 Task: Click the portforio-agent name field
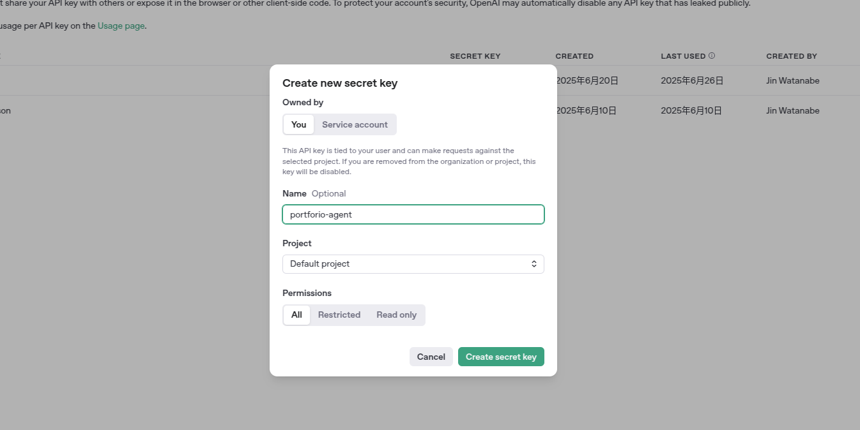413,214
